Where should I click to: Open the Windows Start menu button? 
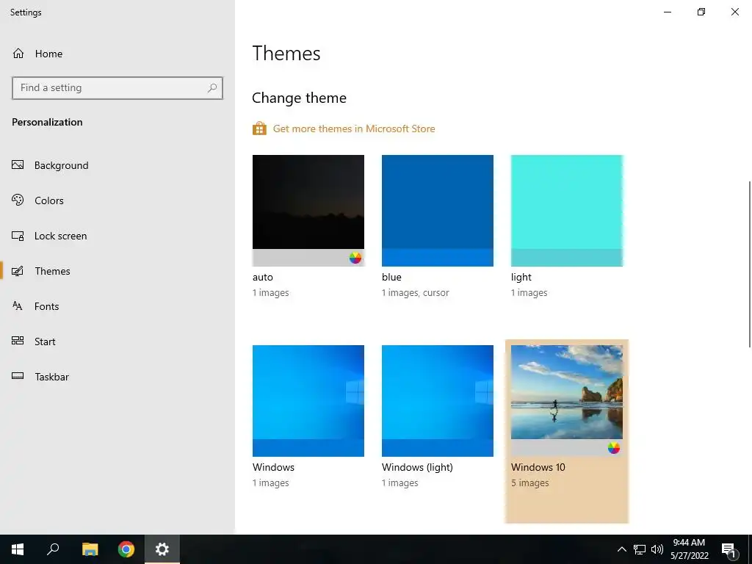pos(18,549)
